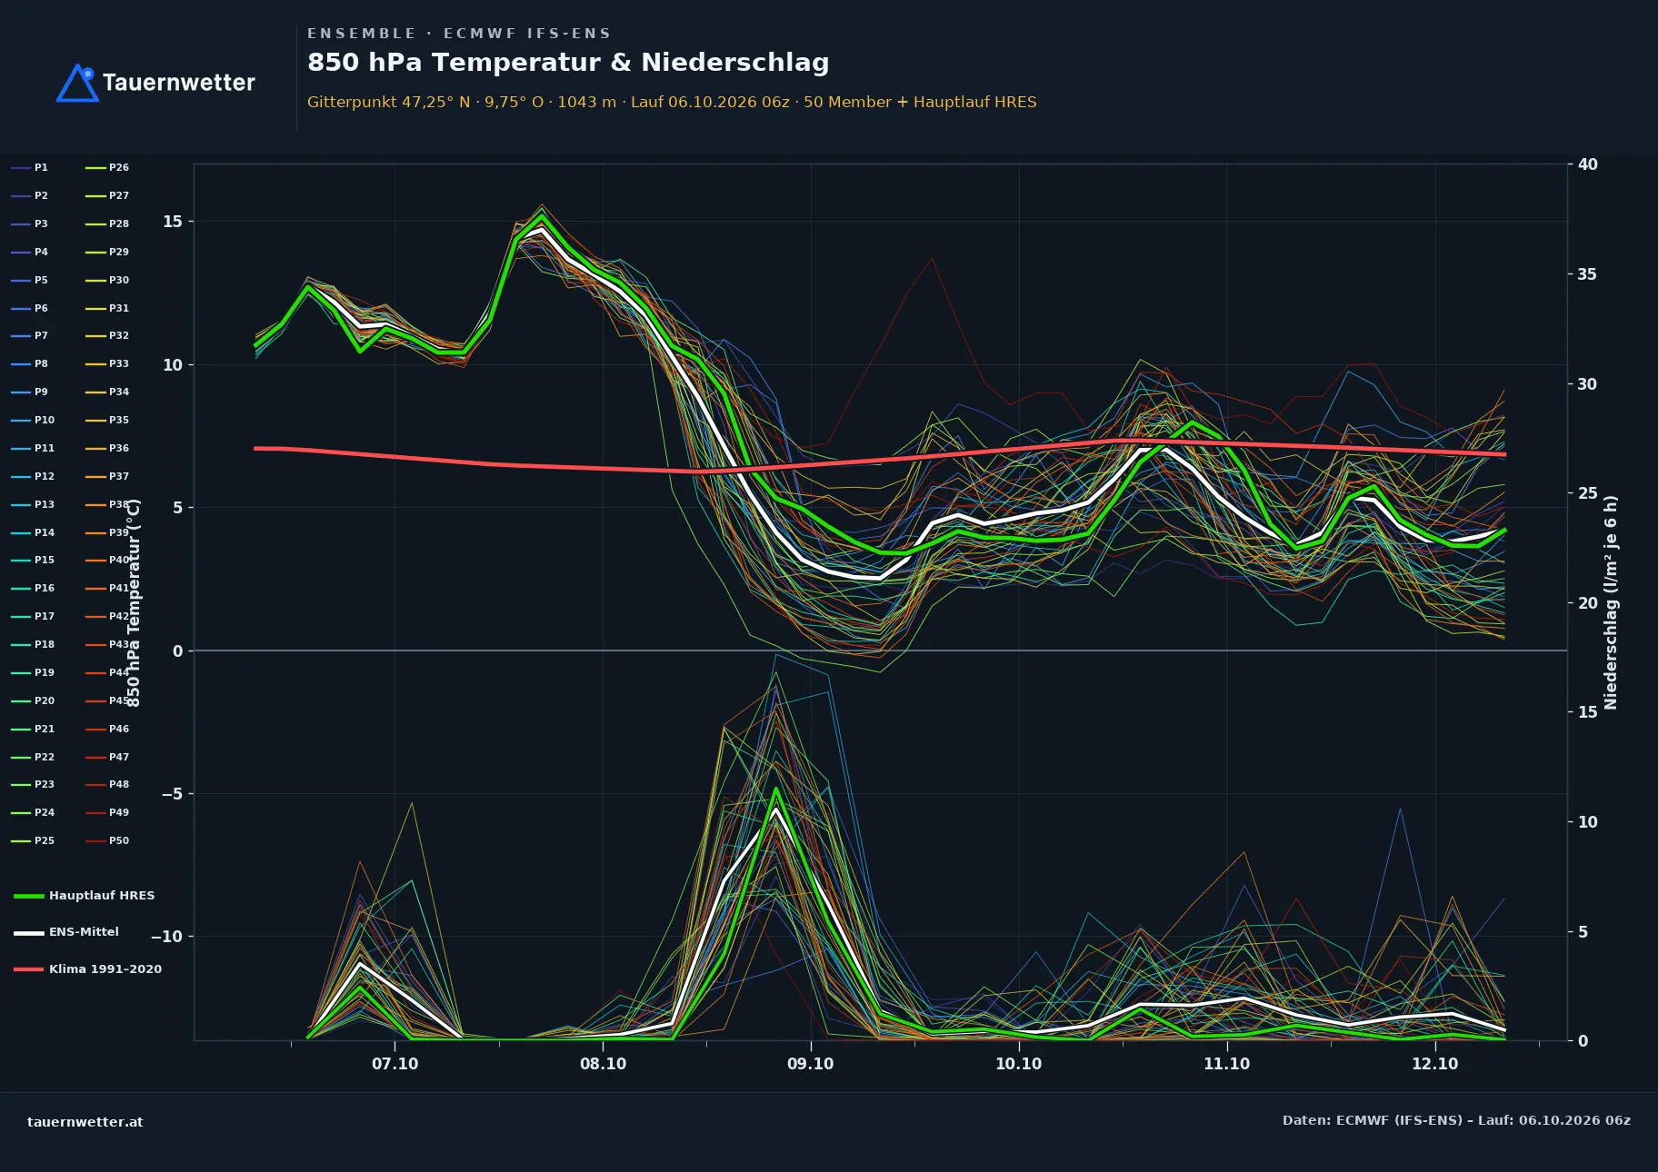Click the 25 precipitation axis label
The image size is (1658, 1172).
(x=1587, y=493)
